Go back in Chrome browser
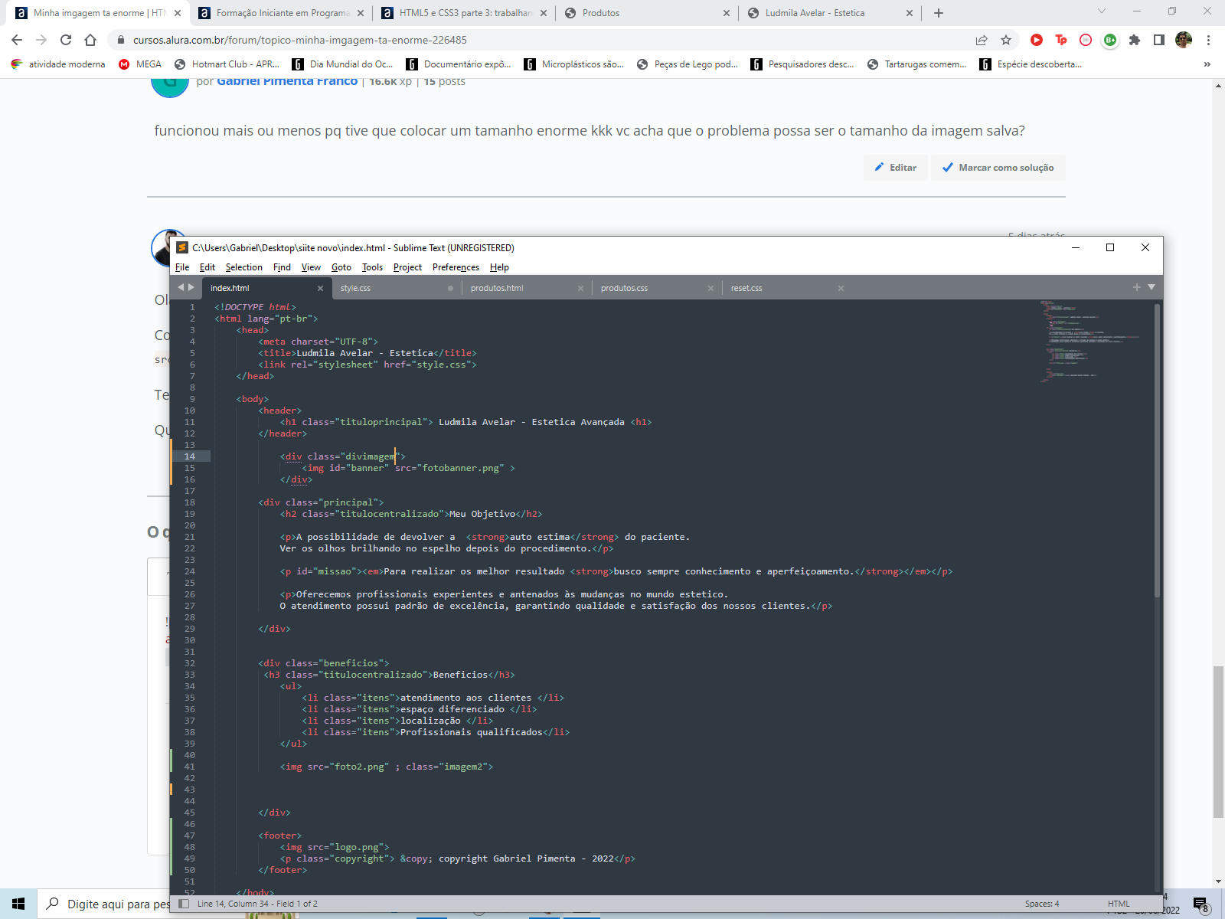This screenshot has height=919, width=1225. [17, 40]
